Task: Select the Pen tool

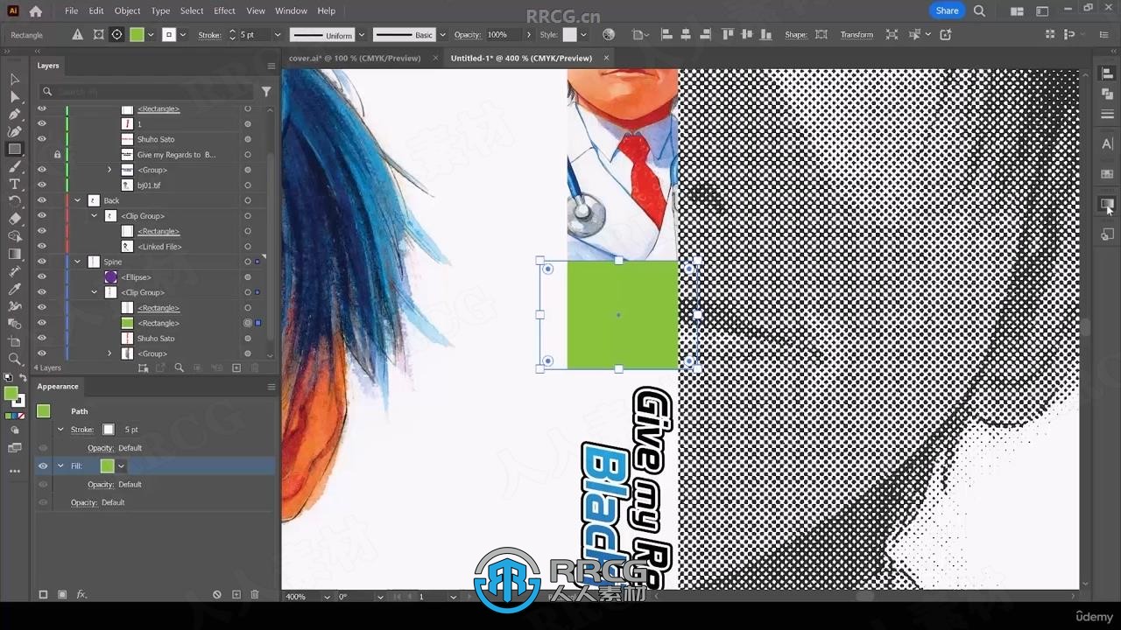Action: (x=15, y=115)
